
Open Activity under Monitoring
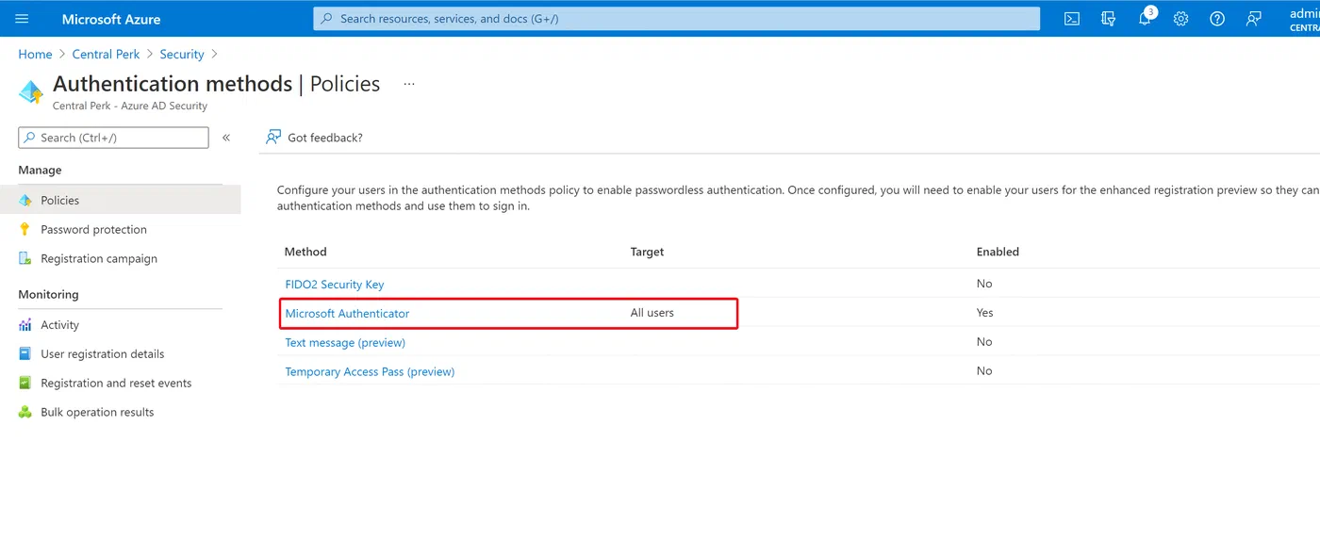pos(59,325)
